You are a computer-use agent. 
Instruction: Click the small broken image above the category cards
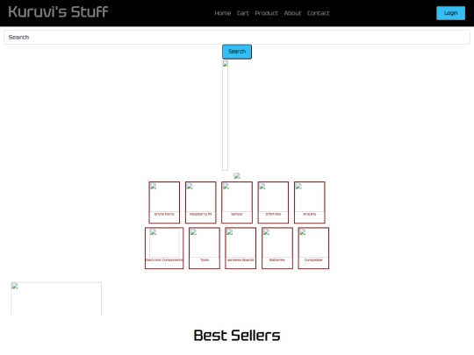pyautogui.click(x=237, y=175)
